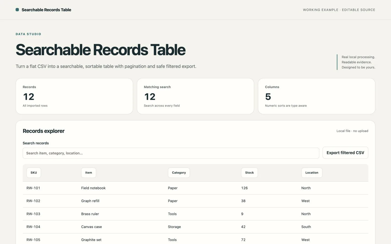
Task: Focus the Search records input field
Action: (x=171, y=153)
